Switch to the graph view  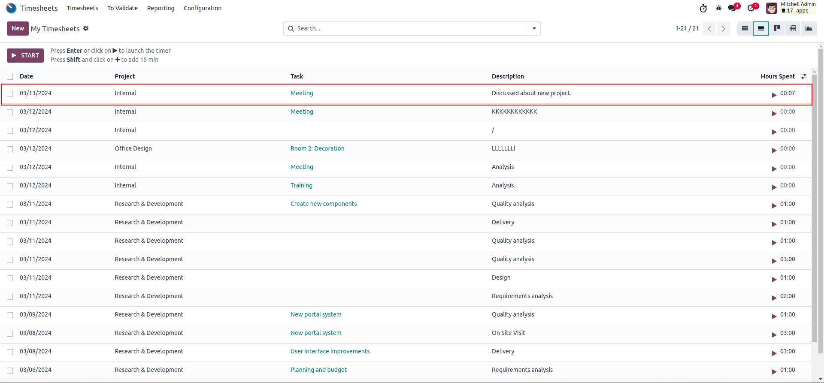click(x=809, y=29)
